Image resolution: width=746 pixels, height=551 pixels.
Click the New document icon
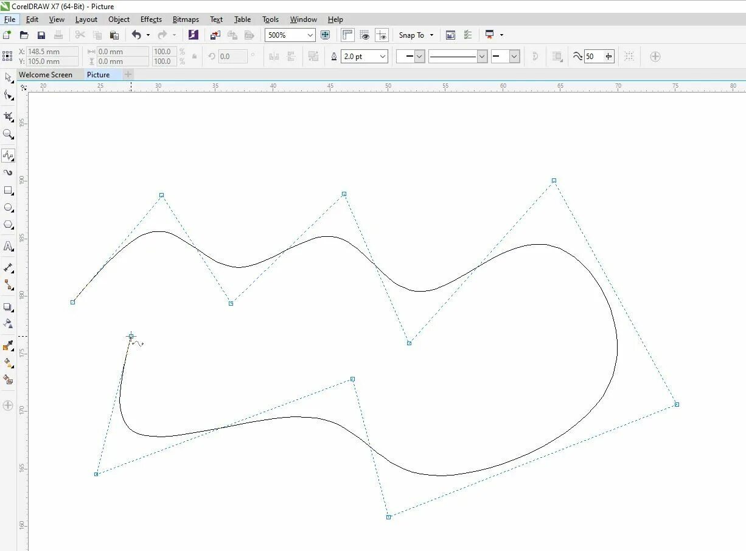tap(7, 35)
